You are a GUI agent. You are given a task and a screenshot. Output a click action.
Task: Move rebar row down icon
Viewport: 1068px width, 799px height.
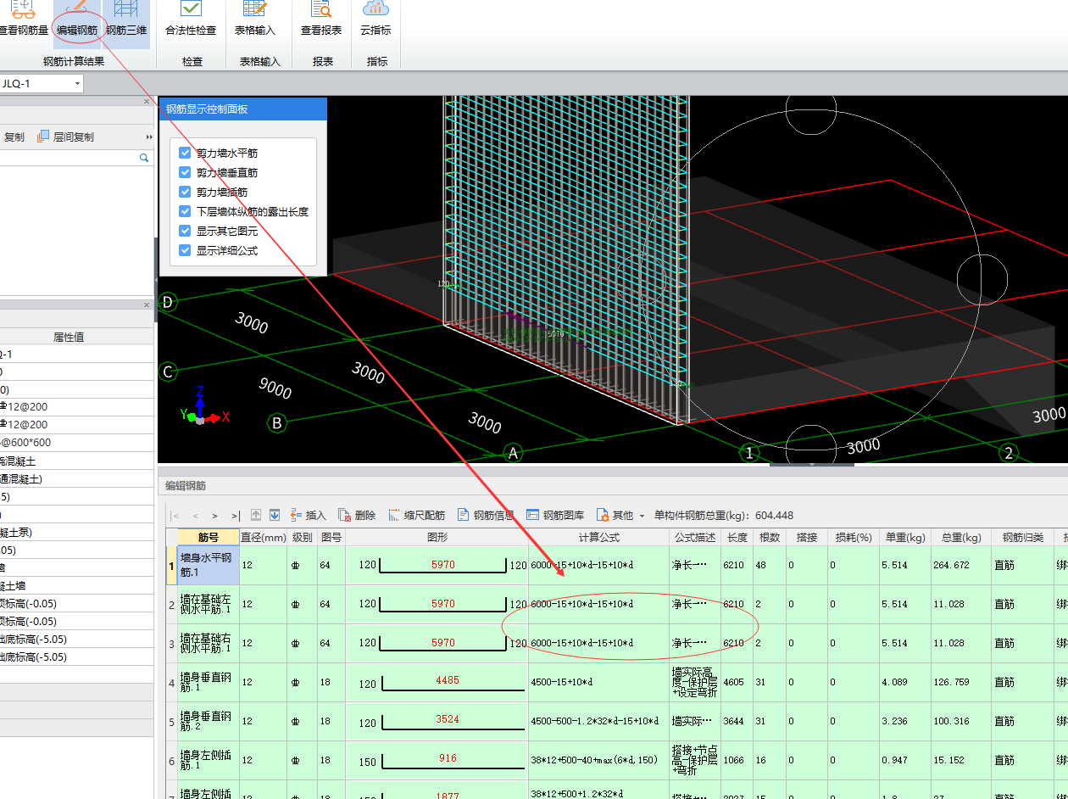275,515
